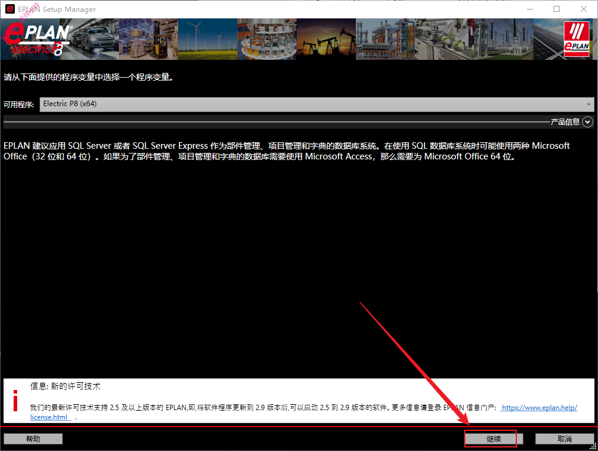Open the available programs dropdown
The width and height of the screenshot is (598, 451).
point(317,104)
